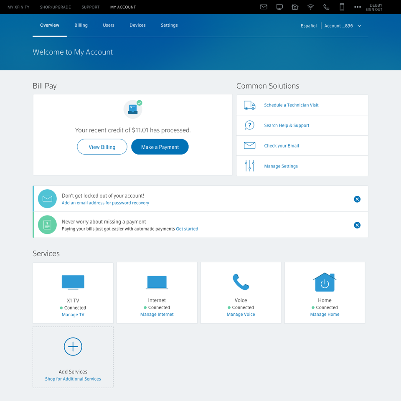401x401 pixels.
Task: Click the recent credit of $11.01 message
Action: (133, 130)
